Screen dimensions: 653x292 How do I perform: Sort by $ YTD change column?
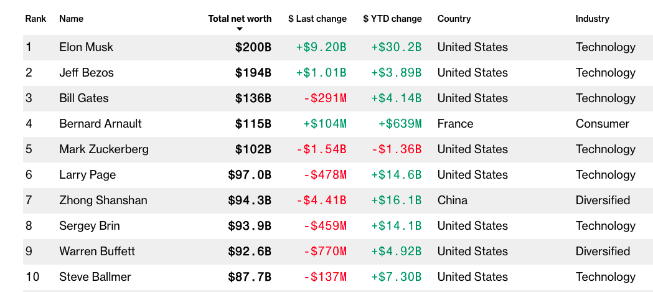pos(392,19)
